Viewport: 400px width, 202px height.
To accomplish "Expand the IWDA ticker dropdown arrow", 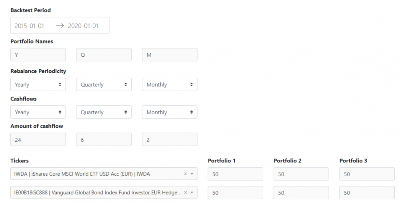I will click(192, 174).
